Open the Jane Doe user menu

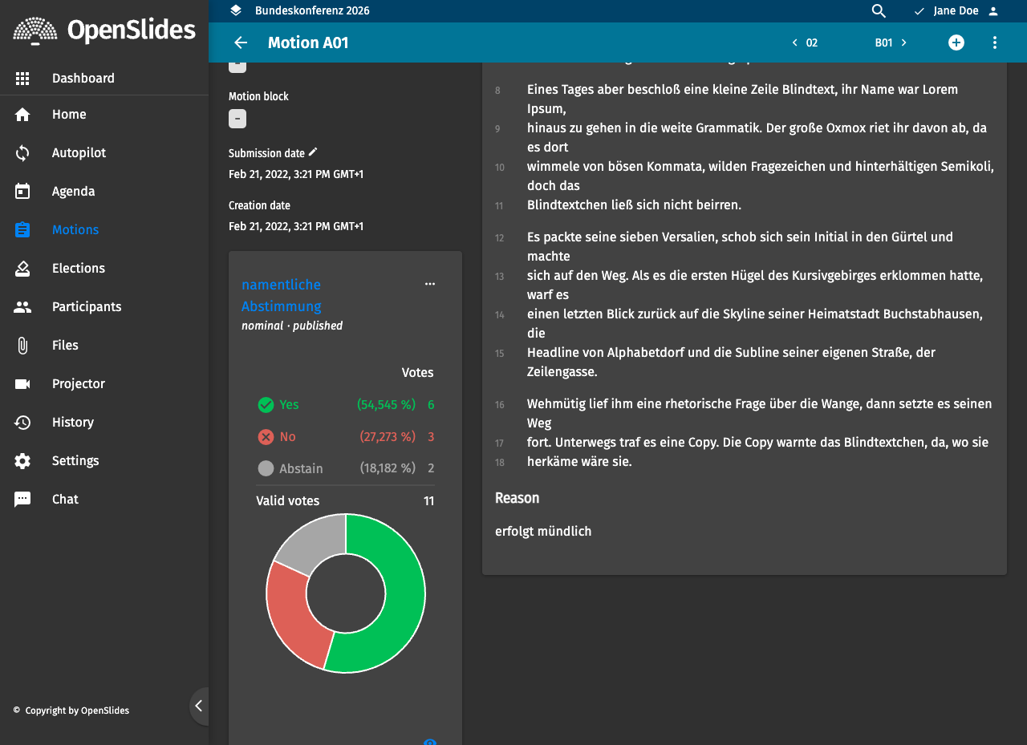point(956,10)
